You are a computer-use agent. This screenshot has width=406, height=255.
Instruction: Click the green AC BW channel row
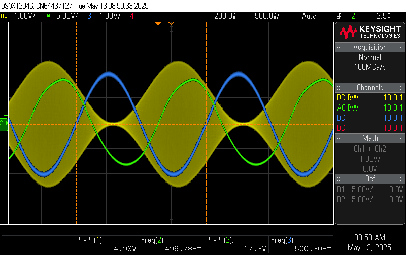(370, 108)
